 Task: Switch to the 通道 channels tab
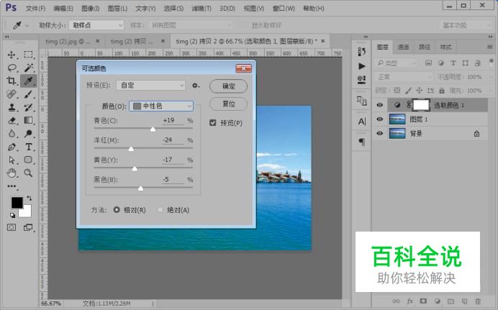(x=403, y=47)
